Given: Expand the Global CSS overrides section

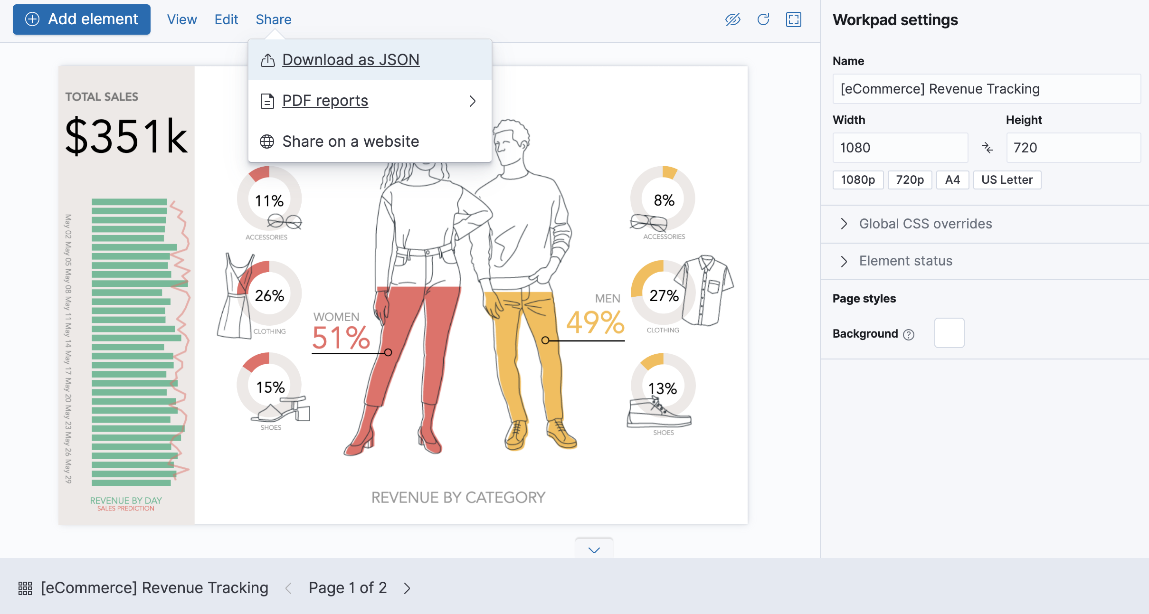Looking at the screenshot, I should click(x=924, y=224).
